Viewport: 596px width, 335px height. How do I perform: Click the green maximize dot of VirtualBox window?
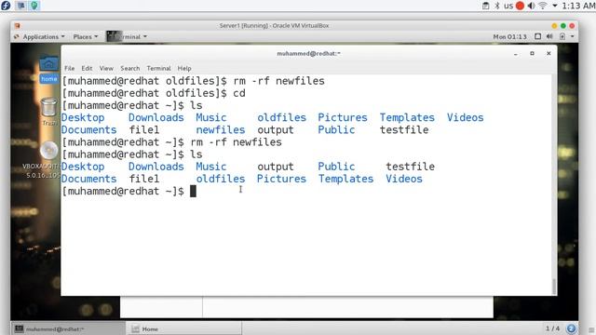[x=562, y=25]
